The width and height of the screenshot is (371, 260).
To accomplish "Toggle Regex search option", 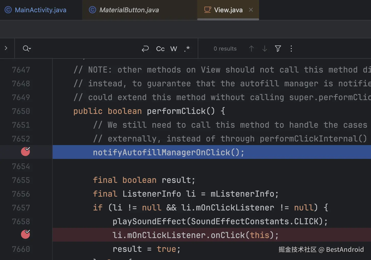I will click(x=187, y=49).
